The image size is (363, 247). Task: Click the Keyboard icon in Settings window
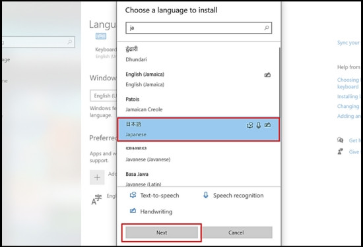101,36
